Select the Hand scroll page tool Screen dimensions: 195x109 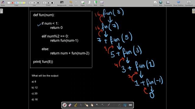[x=92, y=105]
